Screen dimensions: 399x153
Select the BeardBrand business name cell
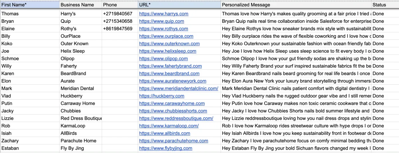[80, 73]
